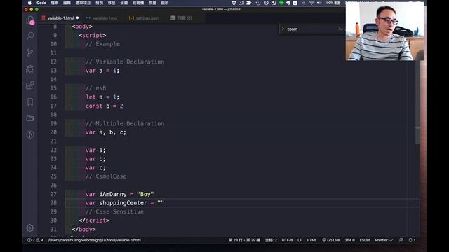Click line number 13 in the gutter

coord(53,70)
